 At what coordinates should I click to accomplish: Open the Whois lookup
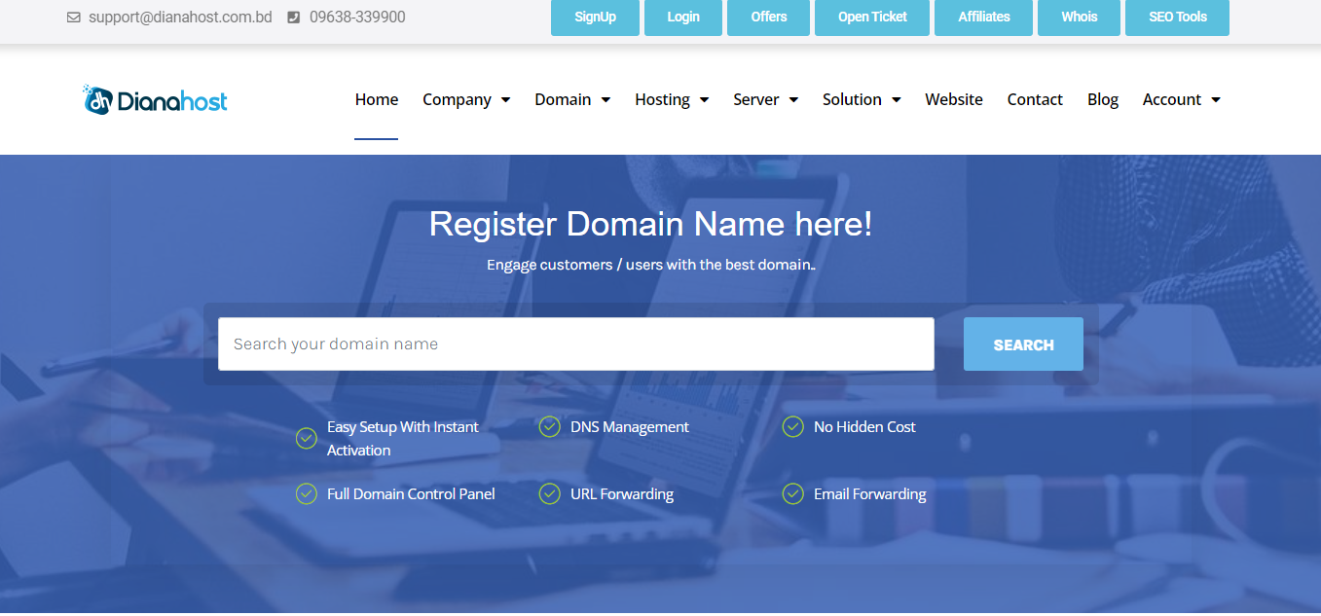tap(1079, 18)
